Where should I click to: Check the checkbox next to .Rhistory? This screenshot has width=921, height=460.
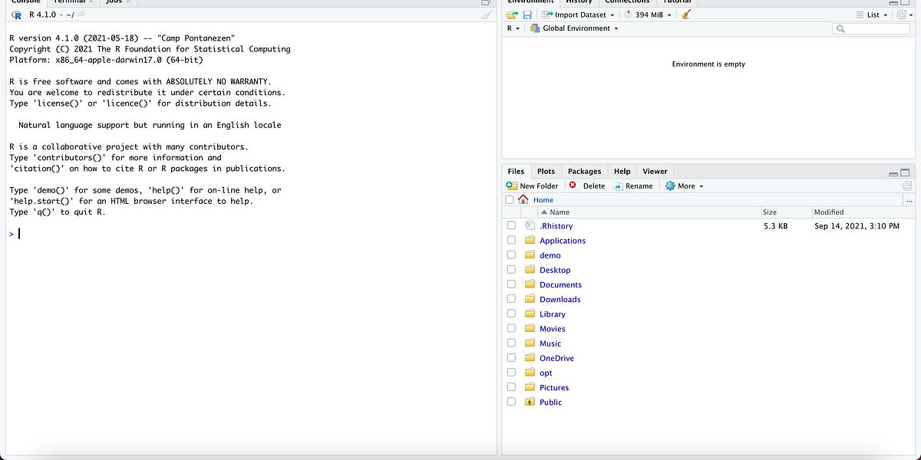click(511, 225)
